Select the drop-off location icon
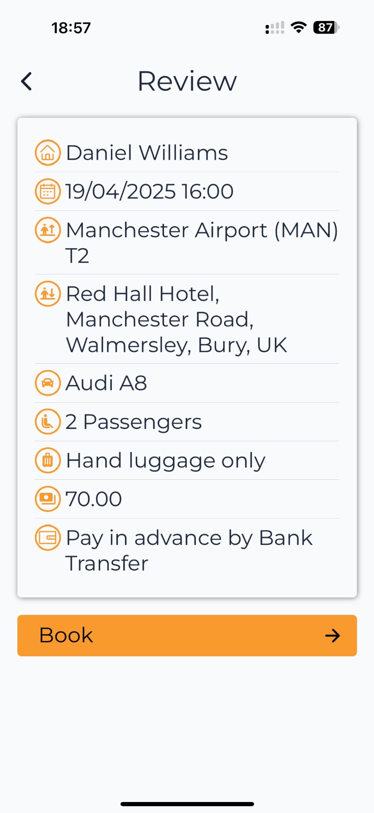This screenshot has width=374, height=813. pyautogui.click(x=47, y=294)
